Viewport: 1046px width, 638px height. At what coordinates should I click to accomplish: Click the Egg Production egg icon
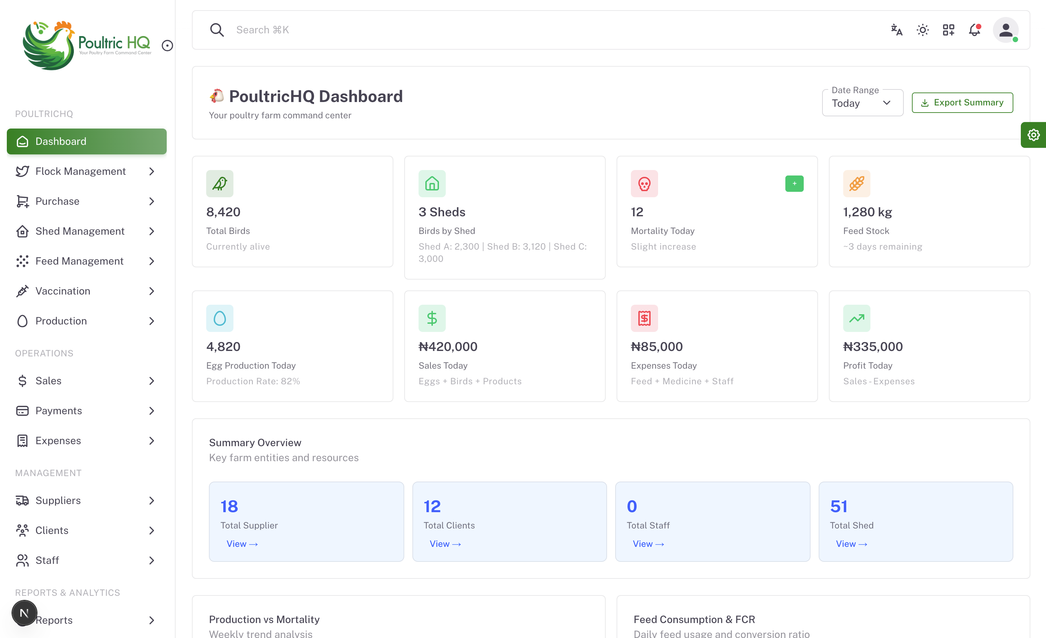click(x=219, y=318)
